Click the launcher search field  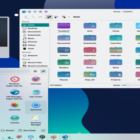15,71
